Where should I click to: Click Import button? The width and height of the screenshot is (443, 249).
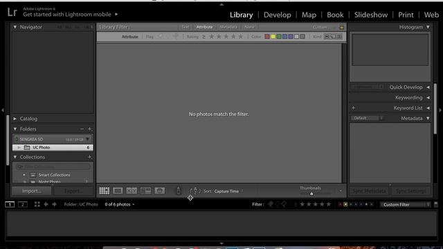click(x=31, y=191)
